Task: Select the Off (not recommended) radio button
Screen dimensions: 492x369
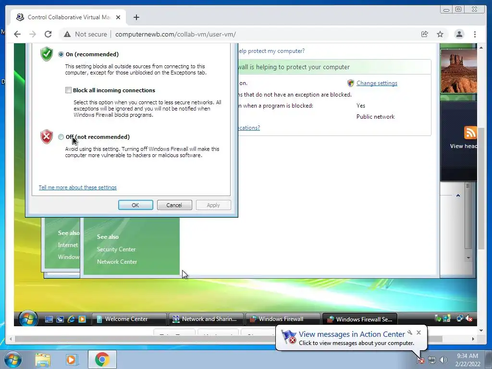Action: coord(61,137)
